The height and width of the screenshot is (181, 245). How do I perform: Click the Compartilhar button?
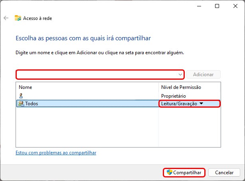pyautogui.click(x=184, y=173)
